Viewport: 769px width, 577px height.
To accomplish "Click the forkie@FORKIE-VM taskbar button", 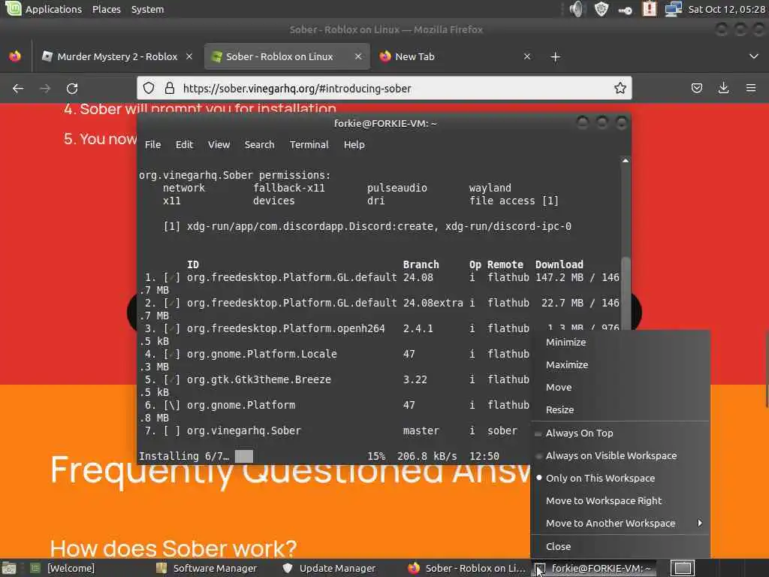I will click(x=593, y=568).
